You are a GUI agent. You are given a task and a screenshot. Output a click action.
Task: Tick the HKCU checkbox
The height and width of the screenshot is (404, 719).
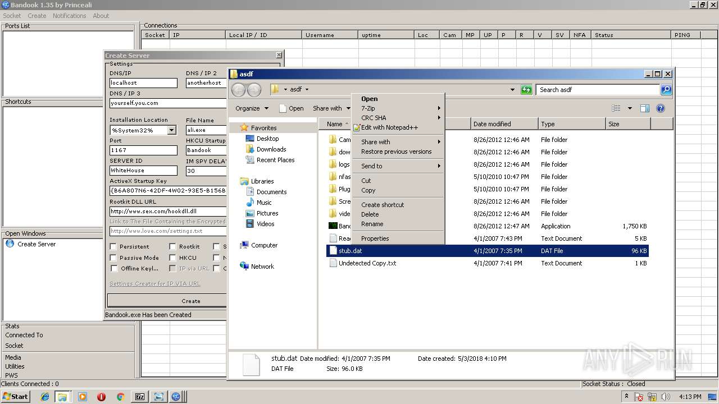172,258
